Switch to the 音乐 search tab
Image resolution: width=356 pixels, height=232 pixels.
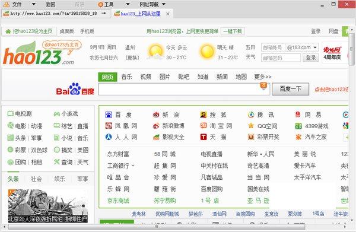(x=126, y=77)
